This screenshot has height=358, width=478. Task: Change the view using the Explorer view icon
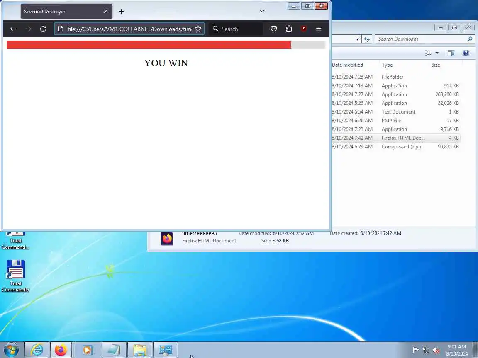pos(428,53)
